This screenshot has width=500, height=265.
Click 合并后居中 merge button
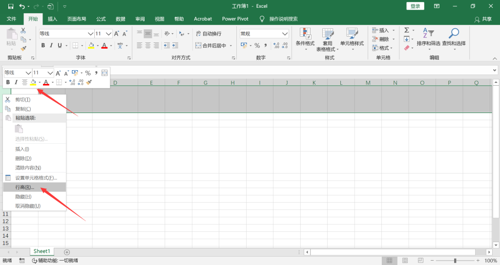(211, 45)
